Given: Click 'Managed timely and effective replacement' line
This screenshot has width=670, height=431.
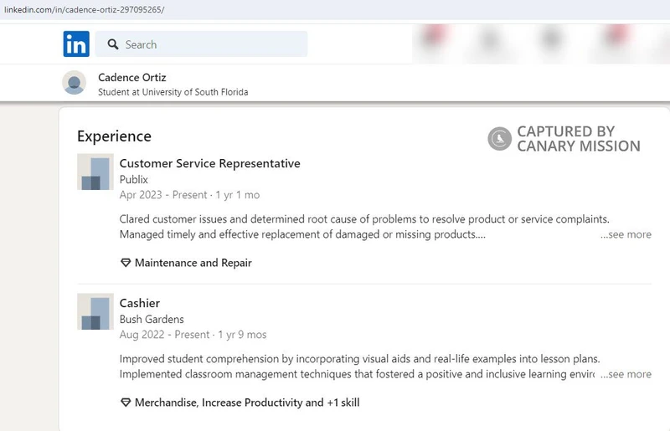Looking at the screenshot, I should pos(302,234).
